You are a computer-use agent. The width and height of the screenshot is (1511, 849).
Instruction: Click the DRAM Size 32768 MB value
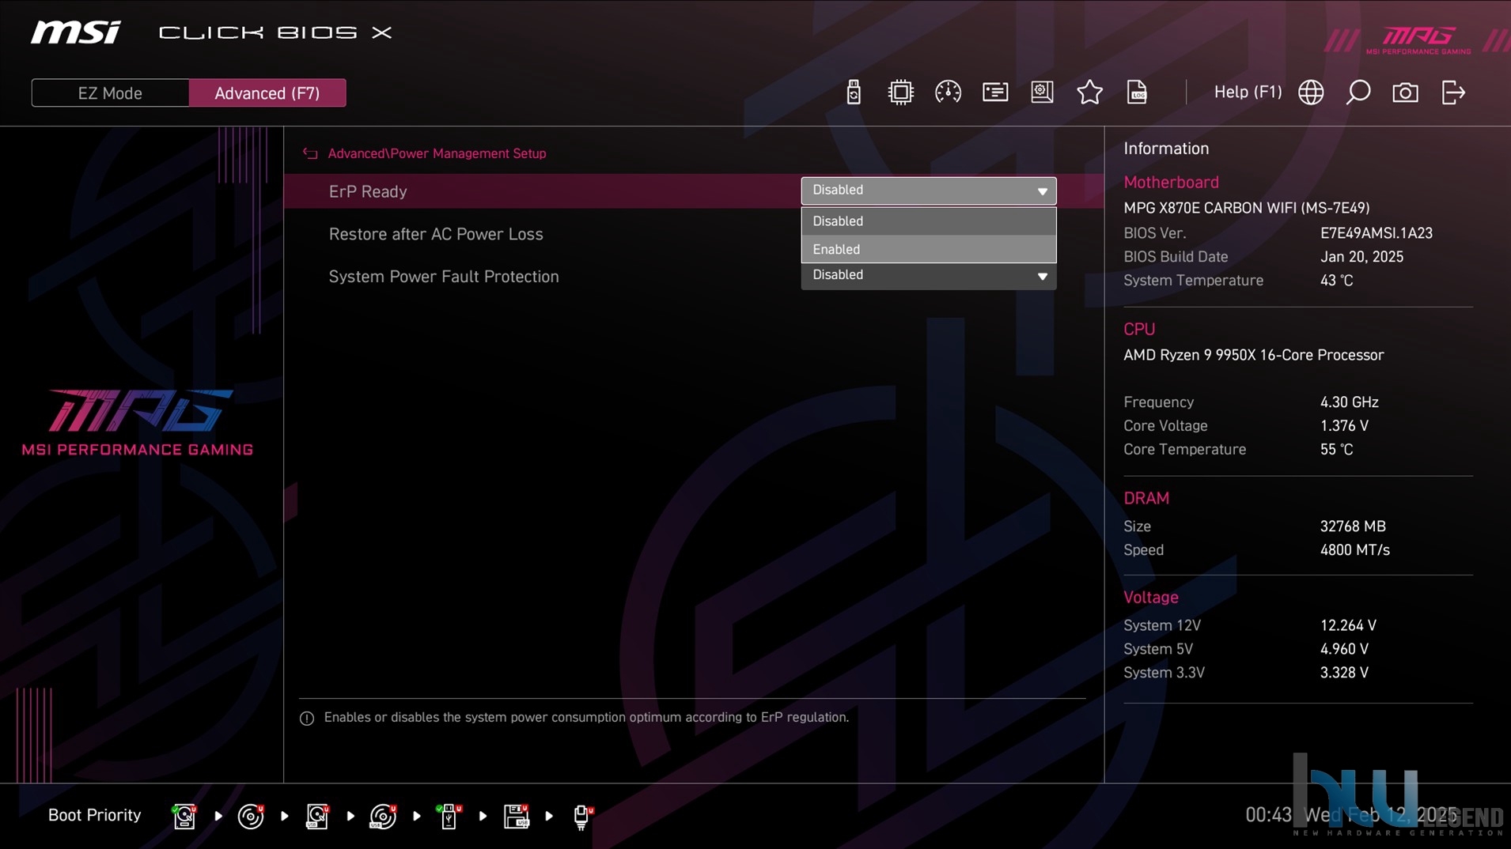(1353, 526)
